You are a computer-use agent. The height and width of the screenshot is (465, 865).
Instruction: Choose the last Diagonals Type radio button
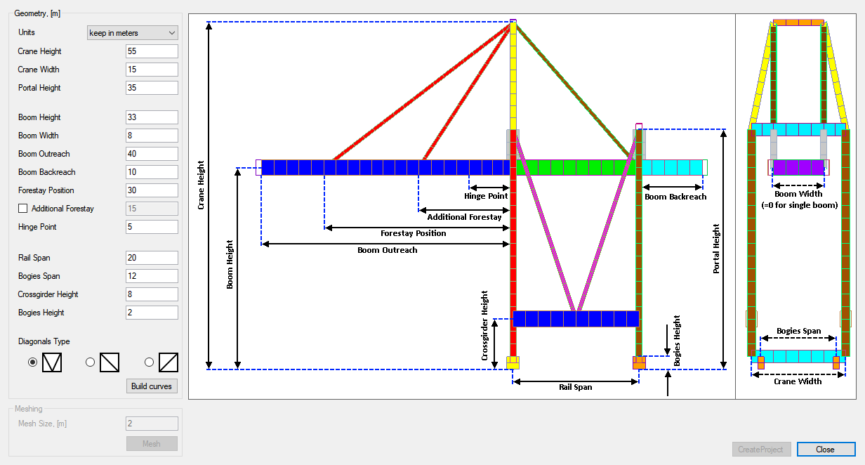click(x=148, y=362)
